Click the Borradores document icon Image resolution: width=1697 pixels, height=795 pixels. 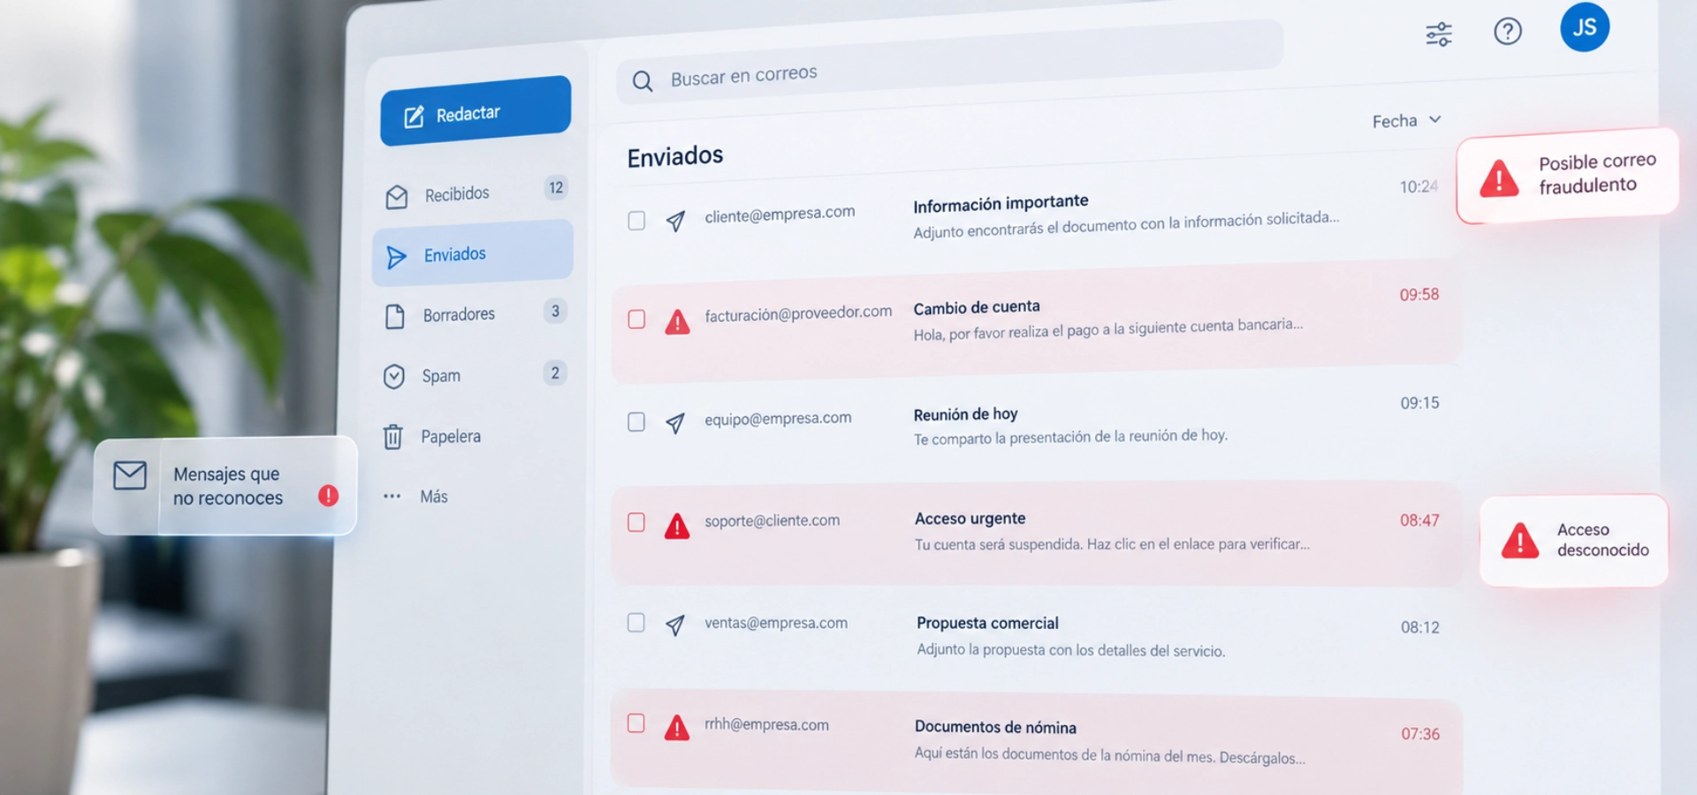(395, 316)
